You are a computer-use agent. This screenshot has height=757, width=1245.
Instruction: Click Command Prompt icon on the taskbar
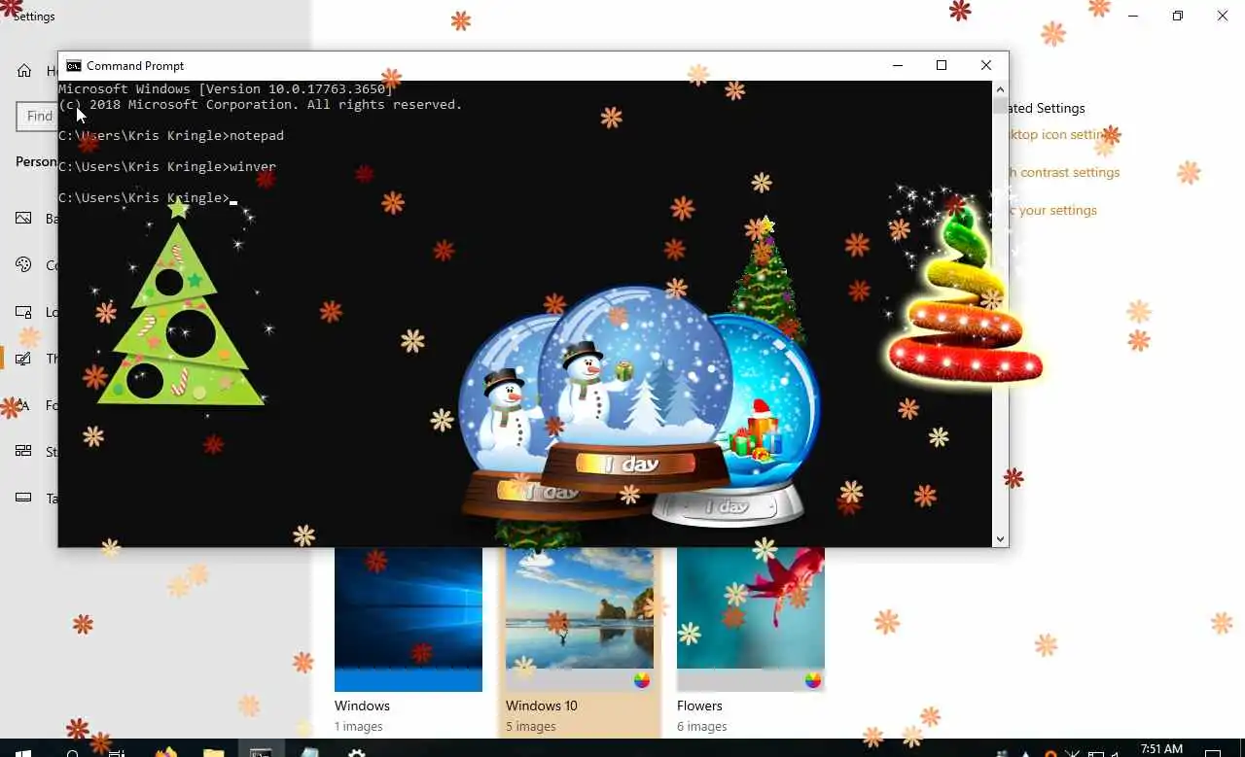click(261, 753)
